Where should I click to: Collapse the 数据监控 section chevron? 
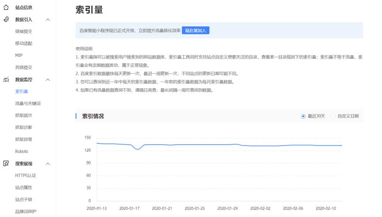(x=48, y=80)
